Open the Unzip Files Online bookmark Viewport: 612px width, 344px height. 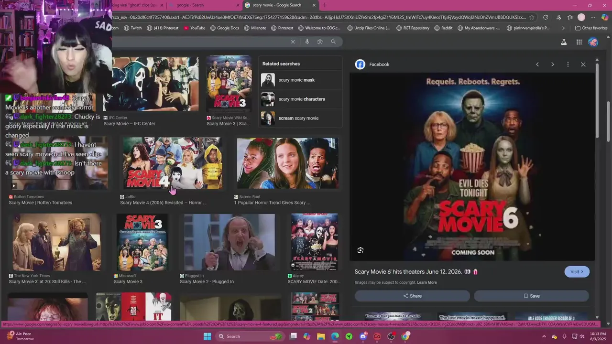[x=369, y=28]
